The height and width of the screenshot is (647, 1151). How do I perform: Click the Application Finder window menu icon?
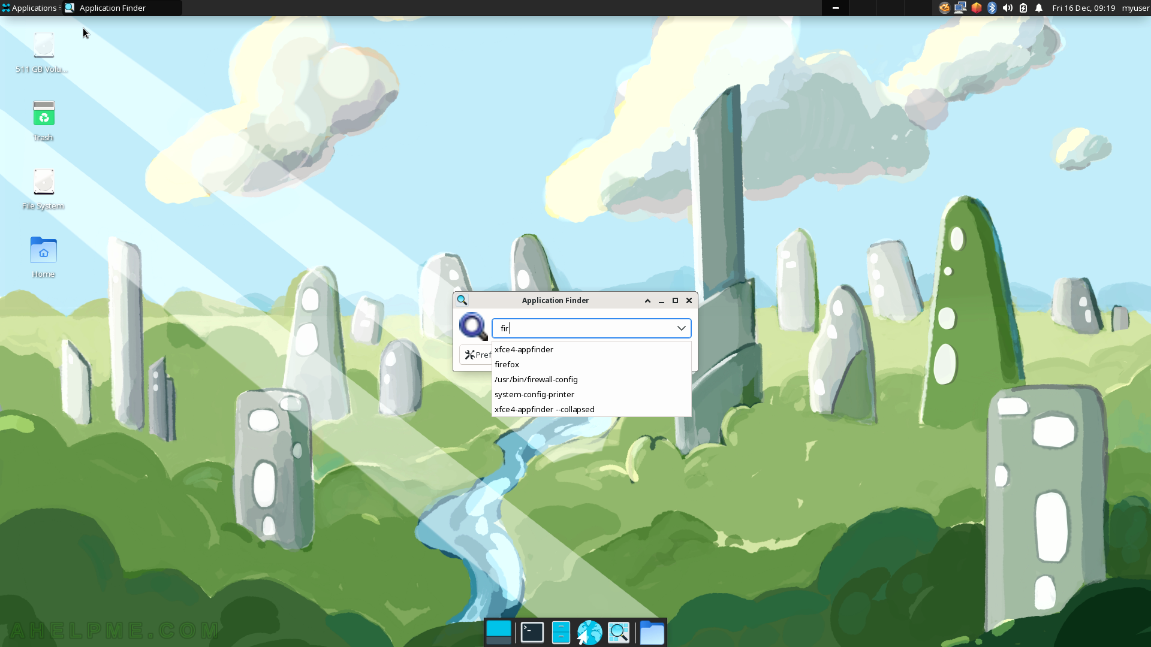pyautogui.click(x=462, y=300)
